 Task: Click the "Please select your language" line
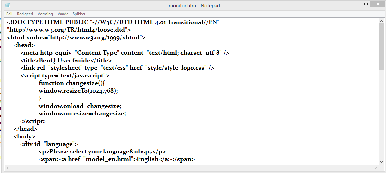(x=102, y=151)
